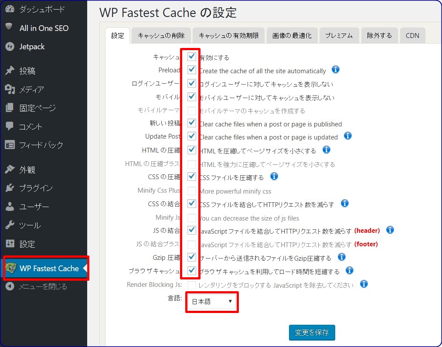The width and height of the screenshot is (442, 347).
Task: Click the info icon on the CSSの圧縮 row
Action: (274, 177)
